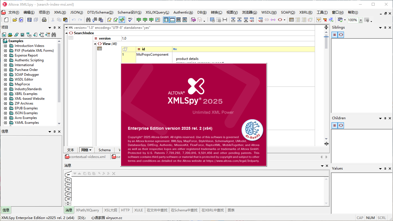Click the DB toolbar icon
The height and width of the screenshot is (221, 393).
(178, 20)
